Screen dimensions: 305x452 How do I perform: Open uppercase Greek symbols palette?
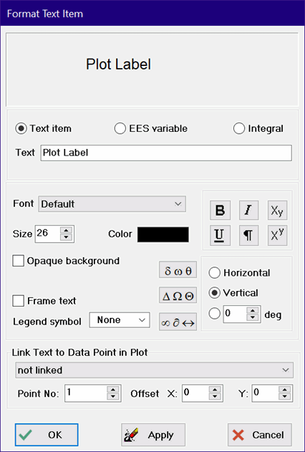(x=178, y=295)
